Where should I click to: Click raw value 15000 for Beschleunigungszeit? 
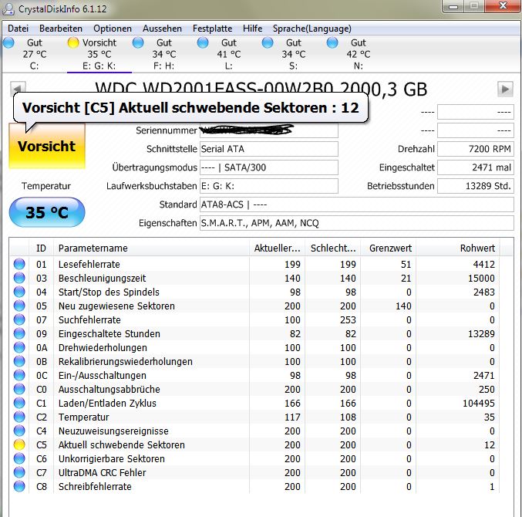(481, 278)
